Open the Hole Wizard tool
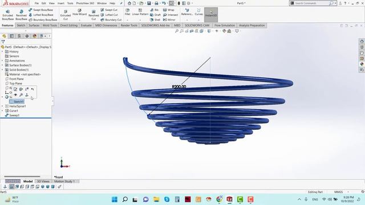Image resolution: width=365 pixels, height=205 pixels. (80, 13)
